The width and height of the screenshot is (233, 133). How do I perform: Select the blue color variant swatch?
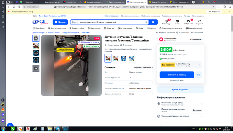[x=123, y=58]
